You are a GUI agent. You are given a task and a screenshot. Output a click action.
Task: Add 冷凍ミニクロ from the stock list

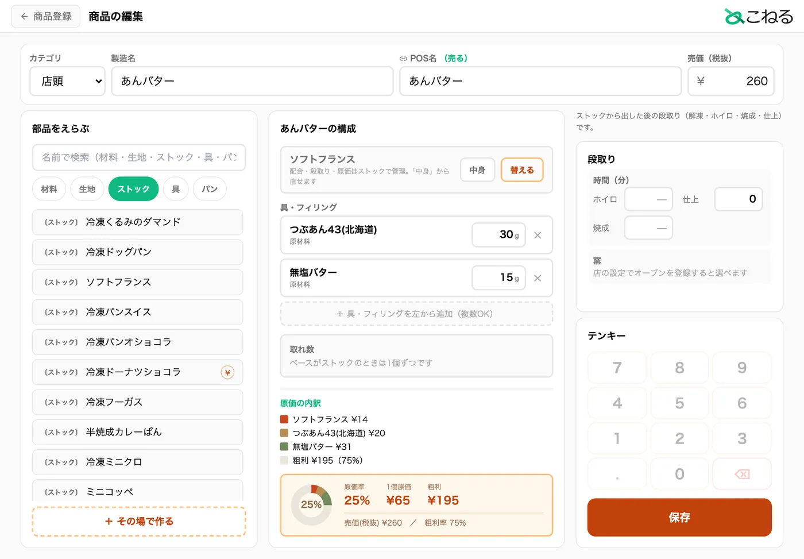point(138,462)
